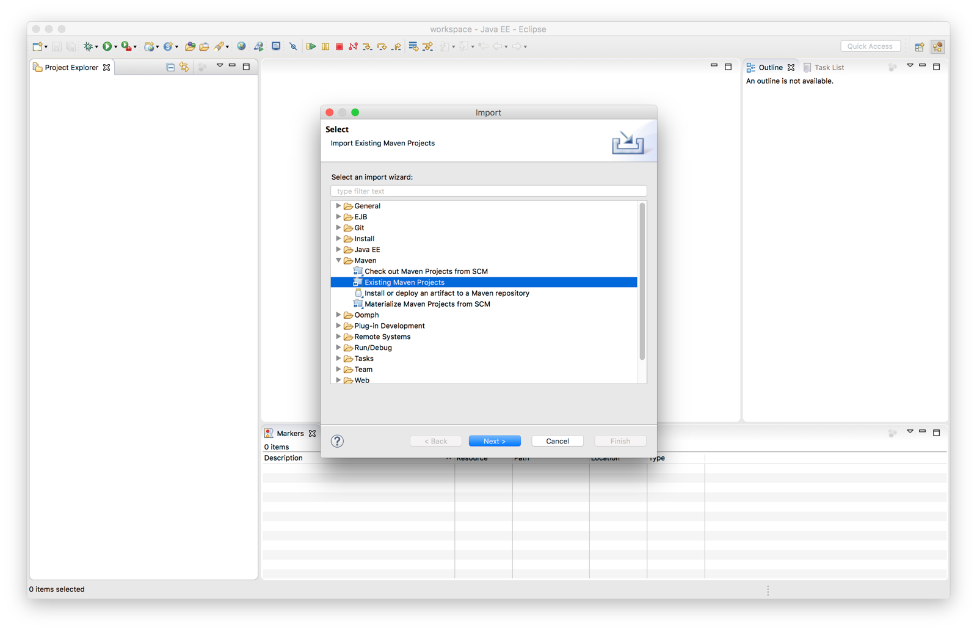977x631 pixels.
Task: Toggle the Java EE perspective button
Action: [x=938, y=47]
